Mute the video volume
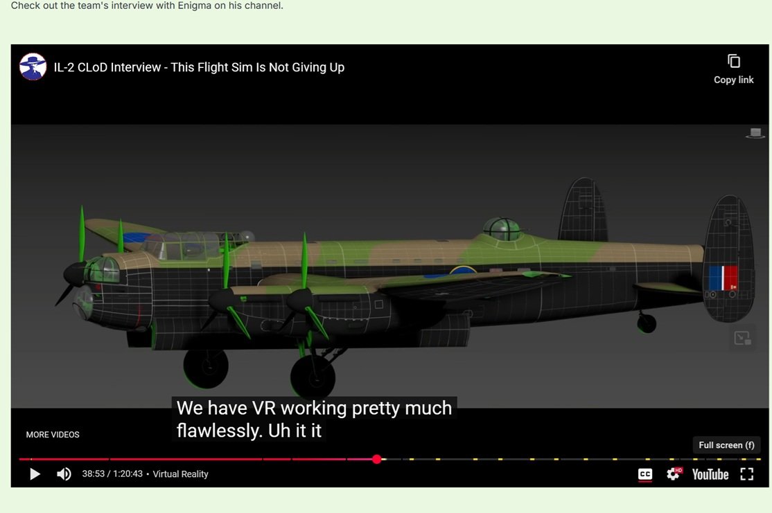Image resolution: width=772 pixels, height=513 pixels. [64, 474]
